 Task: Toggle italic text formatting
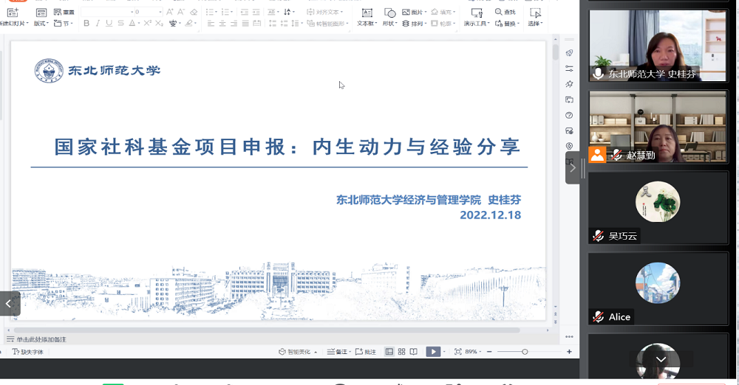point(98,24)
